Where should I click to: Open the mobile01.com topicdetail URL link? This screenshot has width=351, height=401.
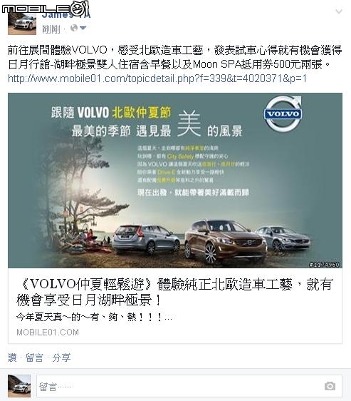click(x=157, y=78)
